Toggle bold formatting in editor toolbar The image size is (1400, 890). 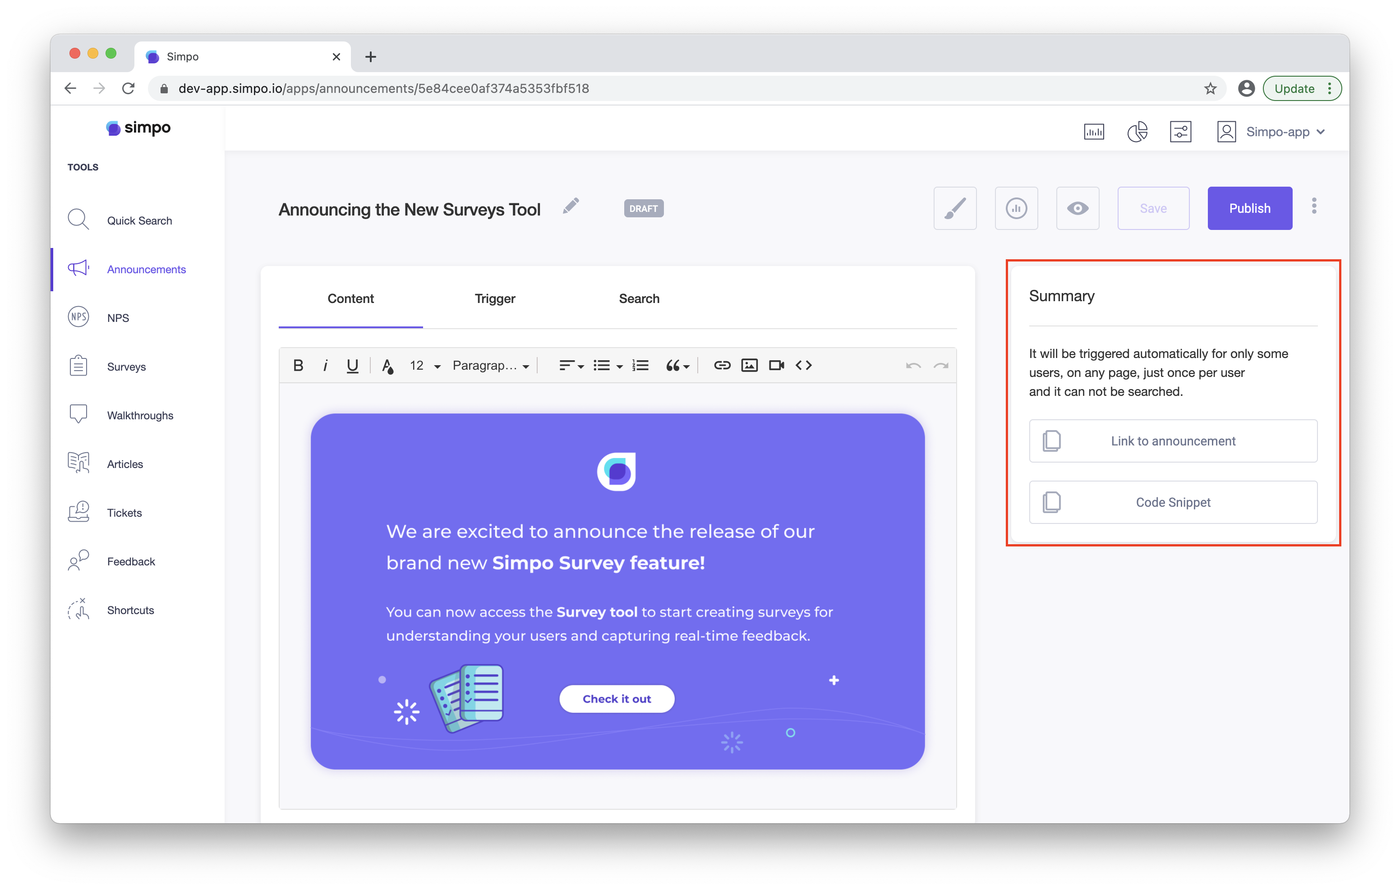[x=298, y=365]
